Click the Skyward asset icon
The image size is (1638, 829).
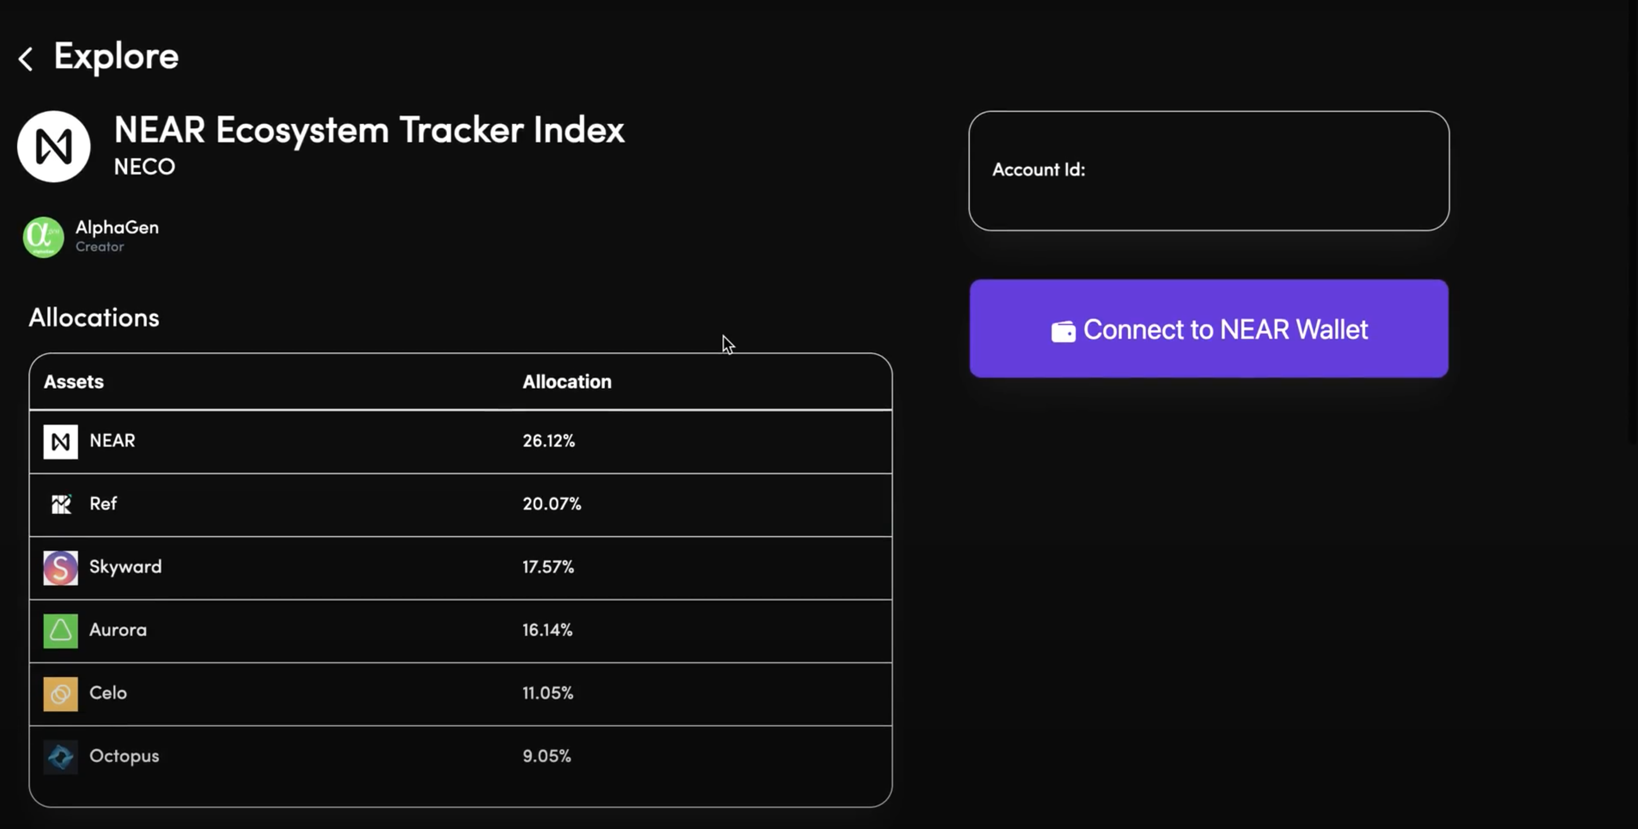click(x=60, y=568)
